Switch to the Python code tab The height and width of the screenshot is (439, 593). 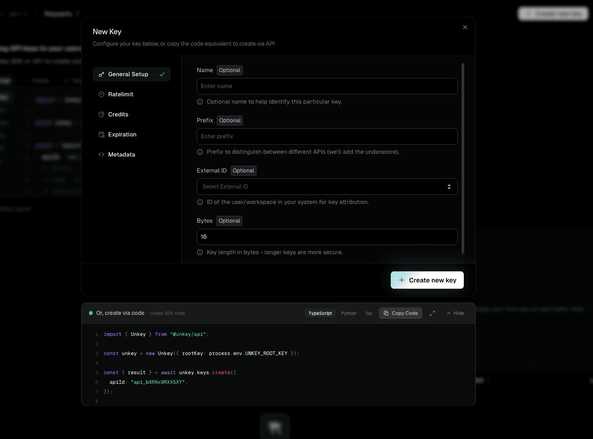349,313
